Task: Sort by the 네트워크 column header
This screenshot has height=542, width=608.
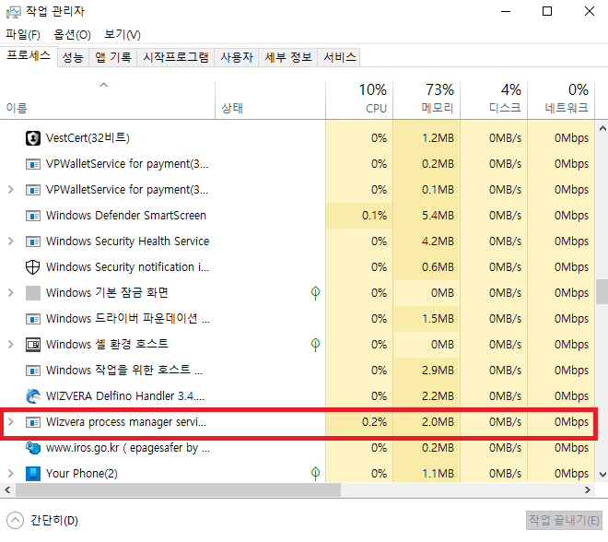Action: point(561,100)
